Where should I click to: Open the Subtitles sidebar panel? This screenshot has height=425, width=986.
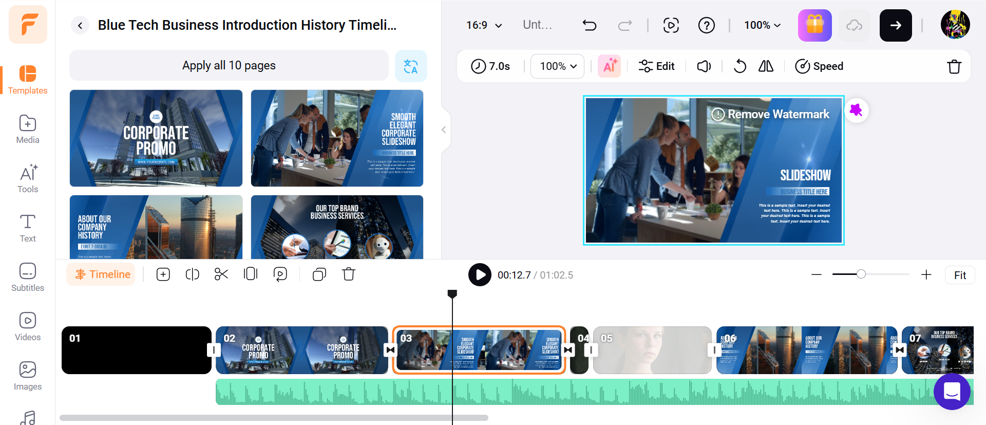[x=28, y=278]
